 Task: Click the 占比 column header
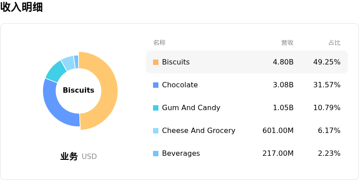tap(334, 43)
